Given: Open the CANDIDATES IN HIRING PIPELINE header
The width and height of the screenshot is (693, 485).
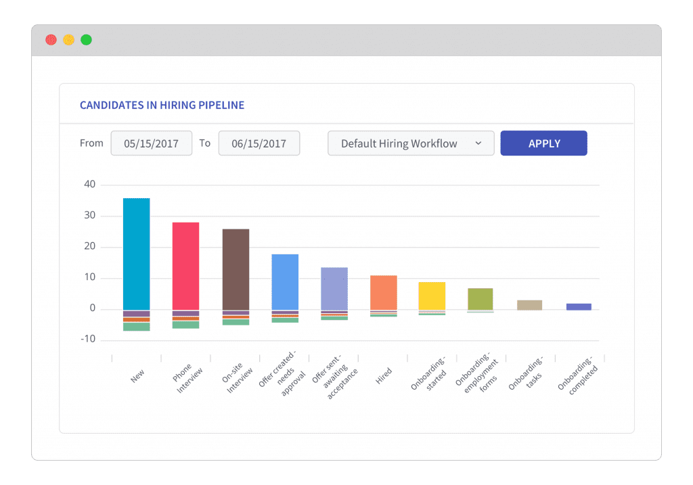Looking at the screenshot, I should coord(162,106).
